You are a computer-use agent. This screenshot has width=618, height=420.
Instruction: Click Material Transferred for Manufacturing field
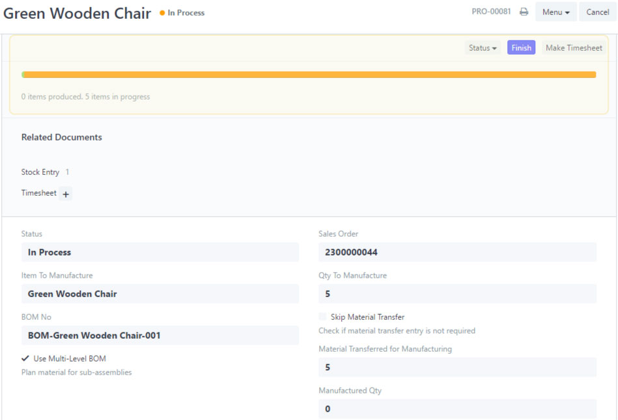pos(457,367)
